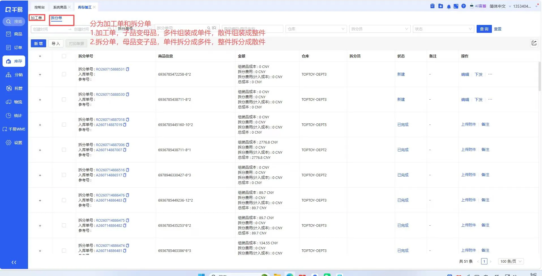Screen dimensions: 542x276
Task: Open the 物流 section in the sidebar
Action: coord(14,102)
